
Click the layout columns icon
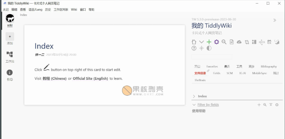(254, 42)
